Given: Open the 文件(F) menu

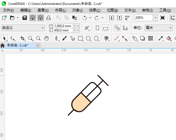Looking at the screenshot, I should click(8, 10).
